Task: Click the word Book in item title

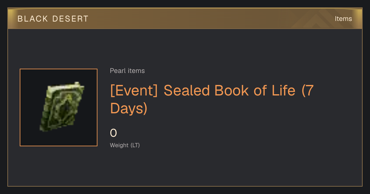Action: click(x=232, y=91)
